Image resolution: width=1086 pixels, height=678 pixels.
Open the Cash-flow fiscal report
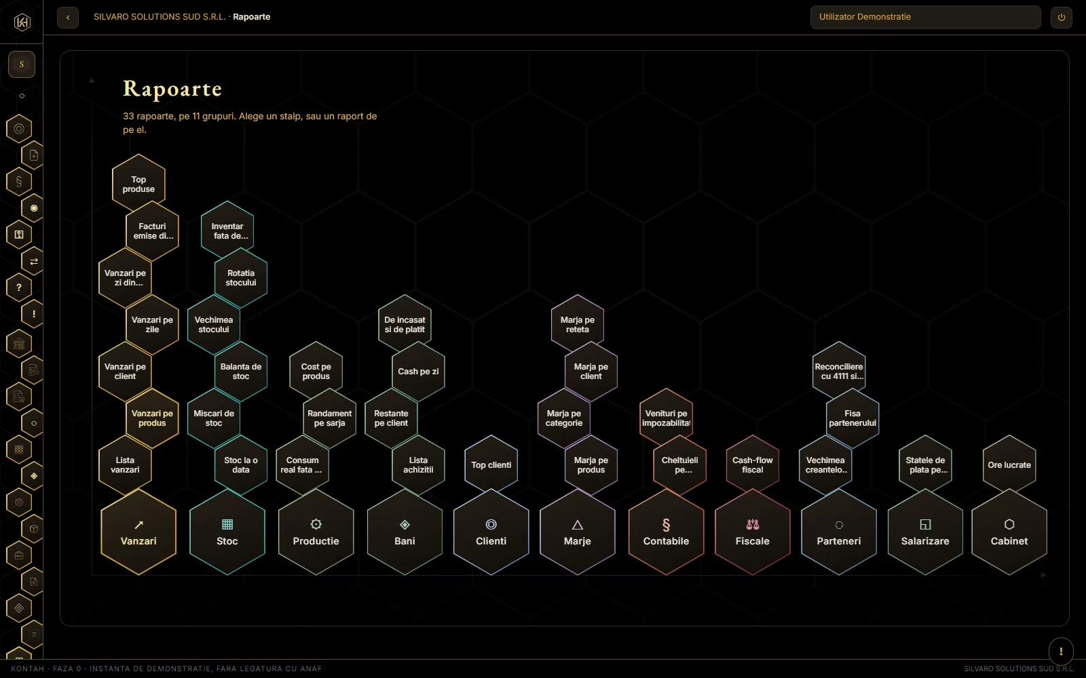(x=753, y=465)
